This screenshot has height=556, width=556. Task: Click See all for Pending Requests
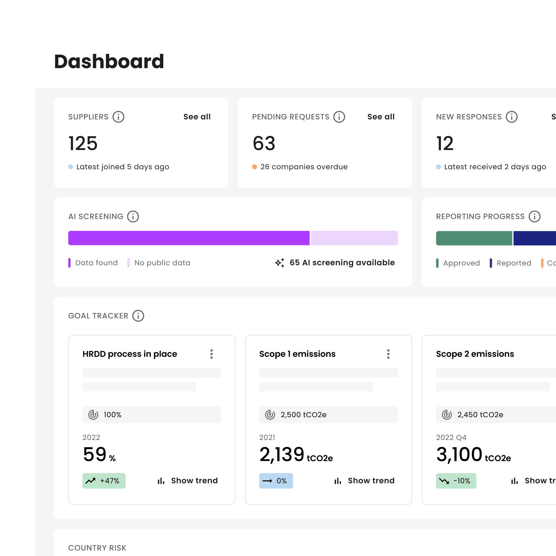tap(381, 117)
